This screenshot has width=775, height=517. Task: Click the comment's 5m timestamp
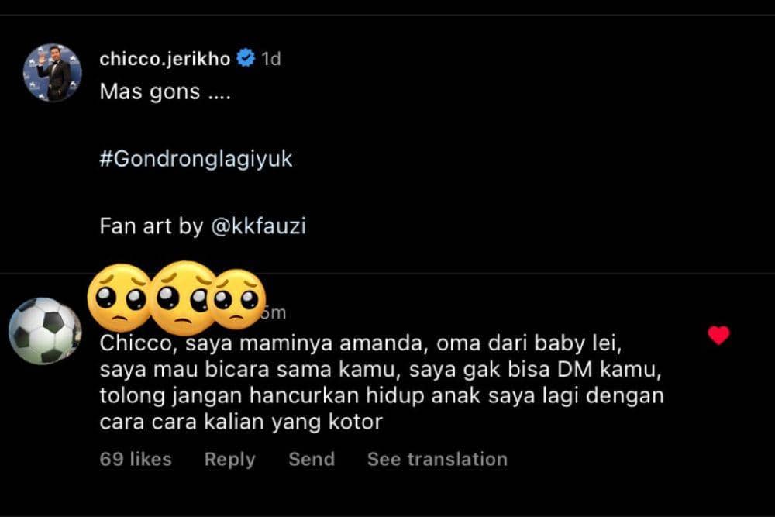(x=276, y=313)
